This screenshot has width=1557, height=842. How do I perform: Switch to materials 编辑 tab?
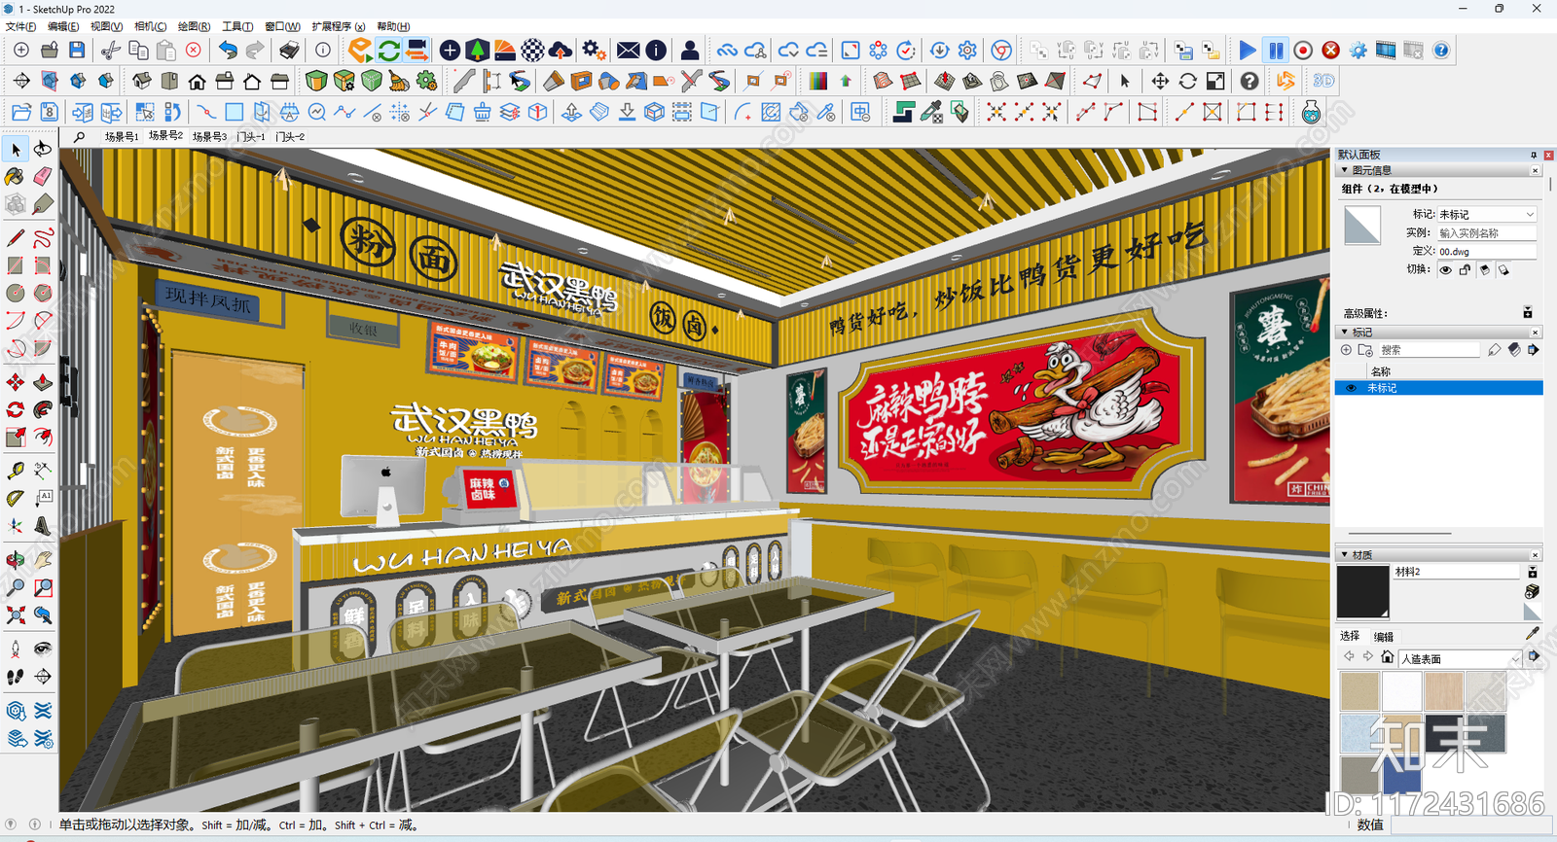coord(1384,637)
